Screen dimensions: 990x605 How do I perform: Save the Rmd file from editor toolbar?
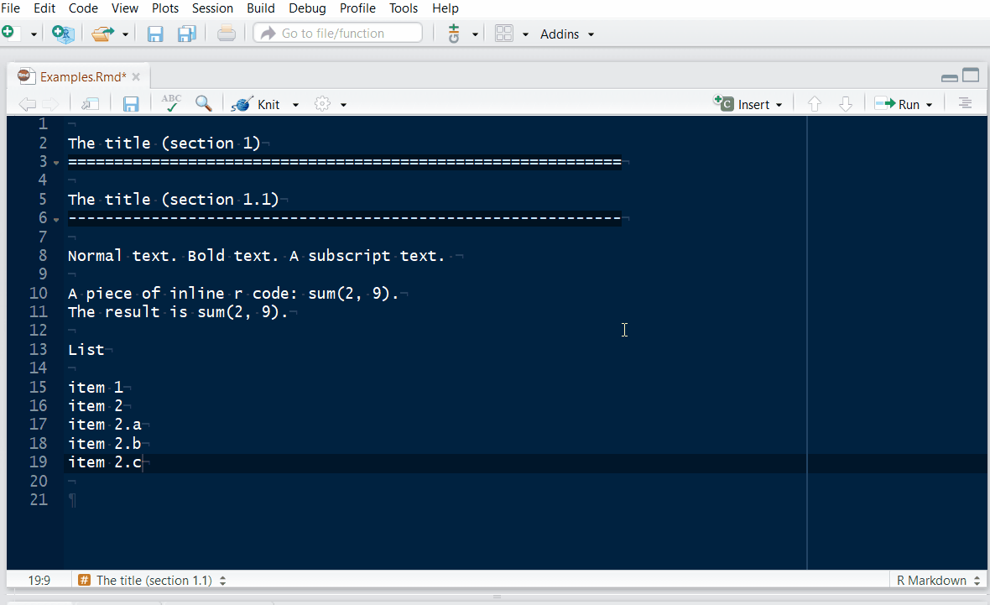click(131, 104)
